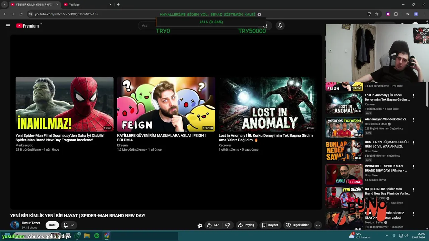Open WhatsApp from the taskbar
This screenshot has height=241, width=429.
tap(77, 236)
